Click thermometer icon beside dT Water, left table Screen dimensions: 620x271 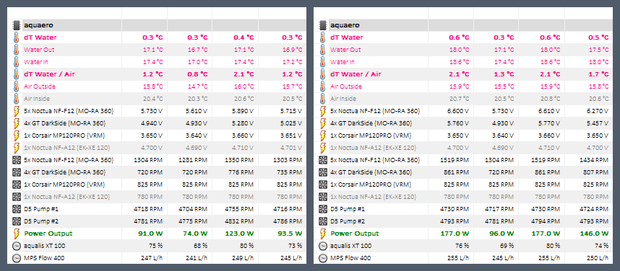pos(16,37)
